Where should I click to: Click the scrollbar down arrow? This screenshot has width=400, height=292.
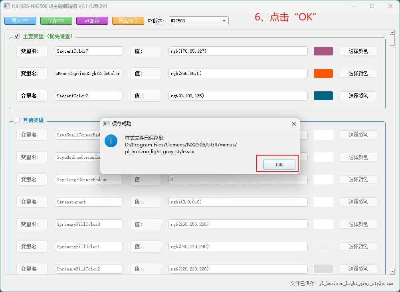coord(392,272)
